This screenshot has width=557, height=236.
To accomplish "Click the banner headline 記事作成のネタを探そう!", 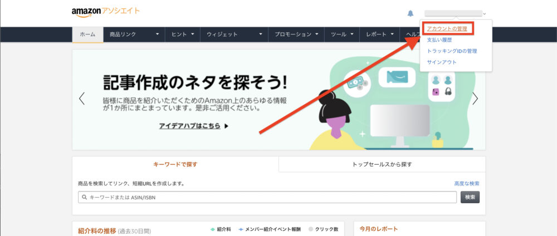I will point(194,83).
